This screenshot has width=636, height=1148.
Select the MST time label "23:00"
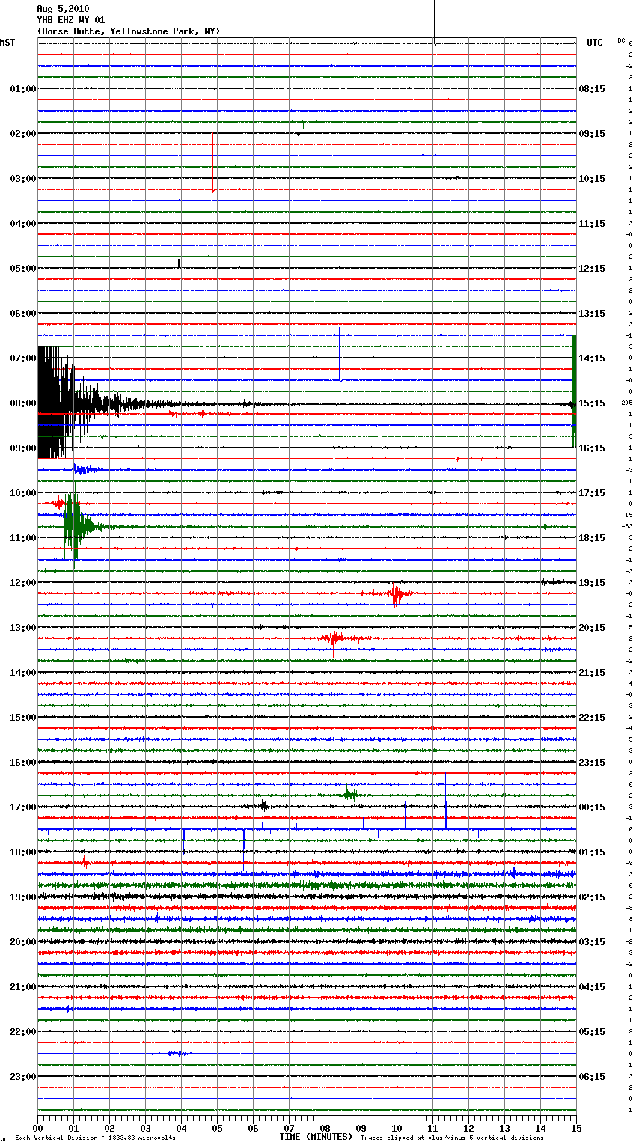pyautogui.click(x=23, y=1077)
